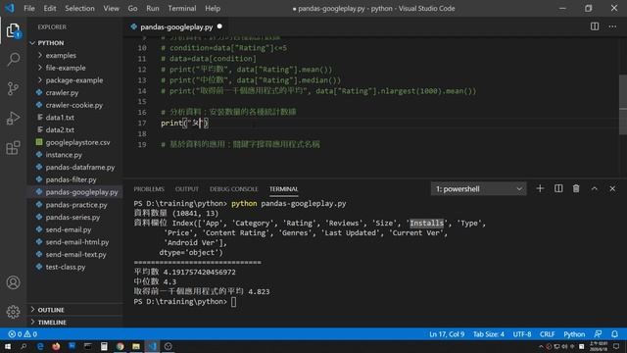Viewport: 627px width, 353px height.
Task: Switch to the DEBUG CONSOLE tab
Action: coord(233,189)
